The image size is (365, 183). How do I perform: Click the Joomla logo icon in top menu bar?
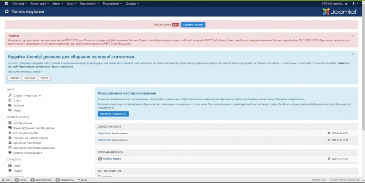pyautogui.click(x=6, y=4)
